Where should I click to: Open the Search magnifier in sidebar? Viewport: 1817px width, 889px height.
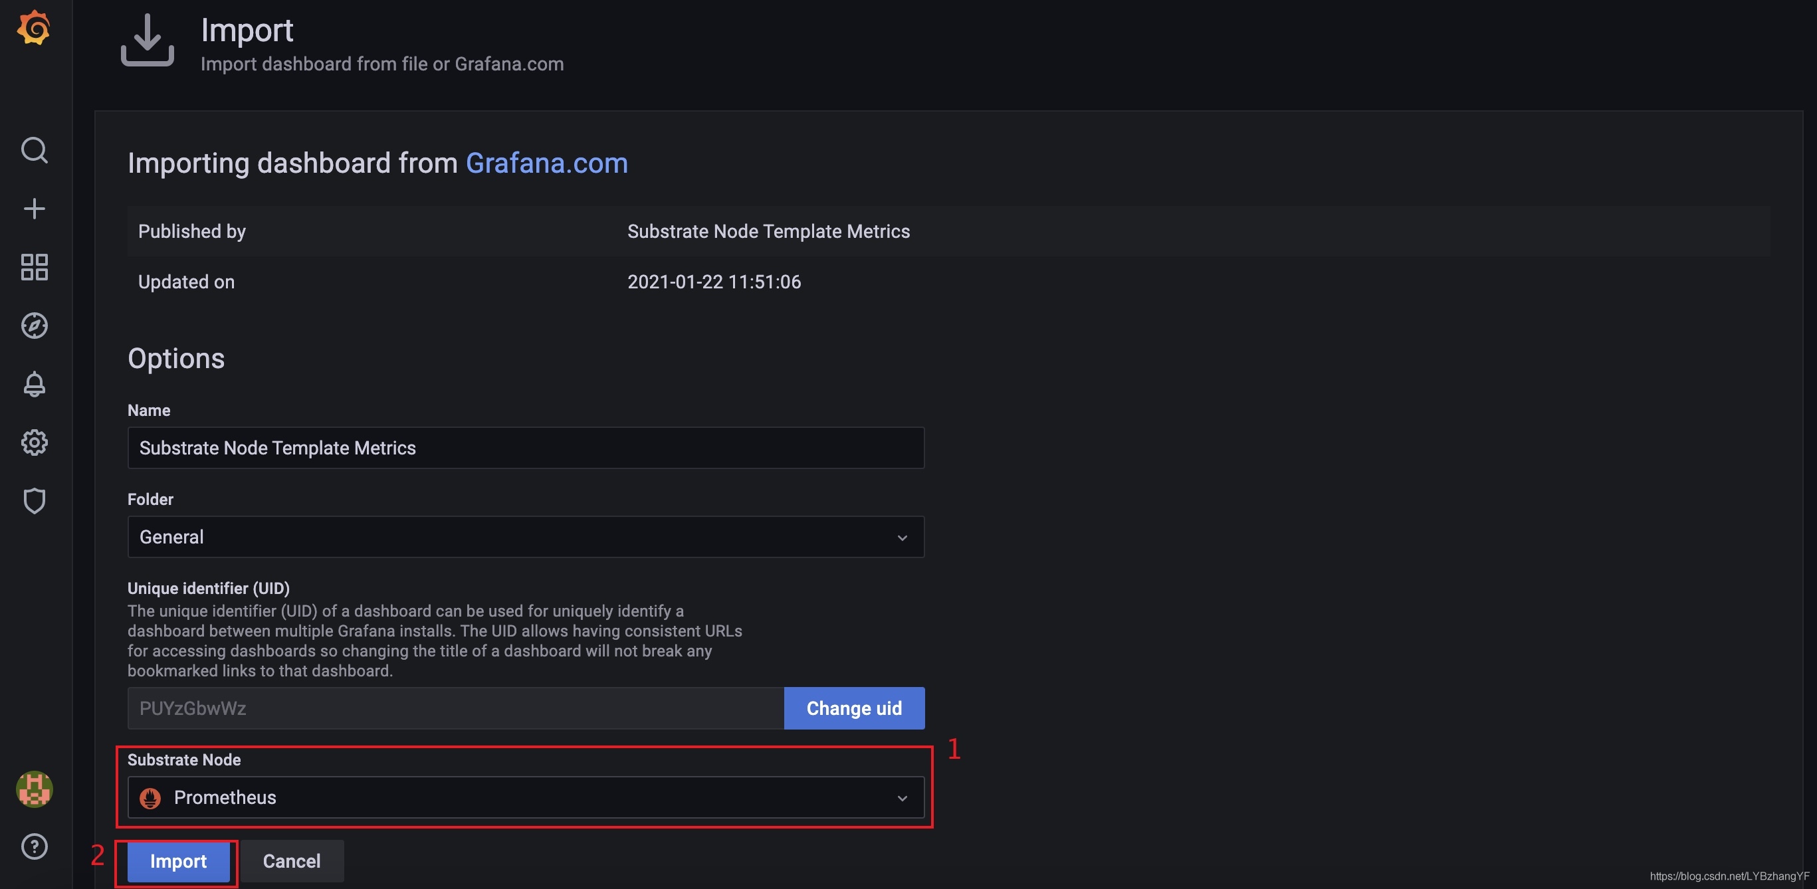click(x=34, y=150)
